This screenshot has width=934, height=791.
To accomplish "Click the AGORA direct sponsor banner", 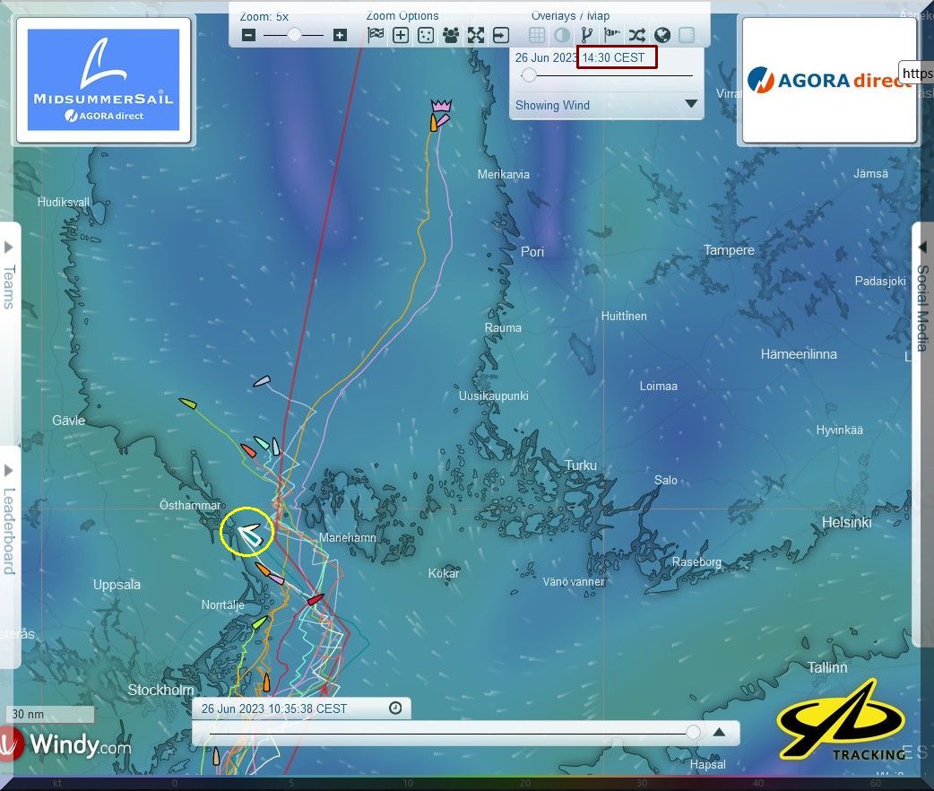I will [826, 80].
